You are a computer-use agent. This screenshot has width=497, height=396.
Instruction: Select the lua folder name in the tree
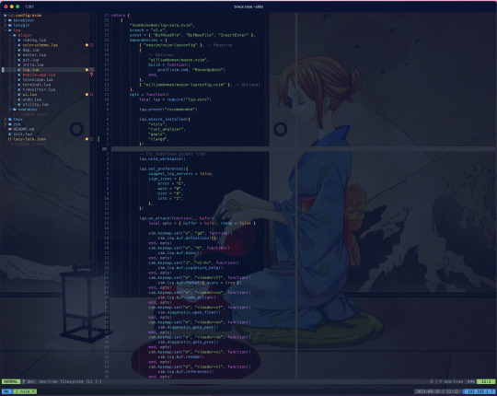pos(17,30)
